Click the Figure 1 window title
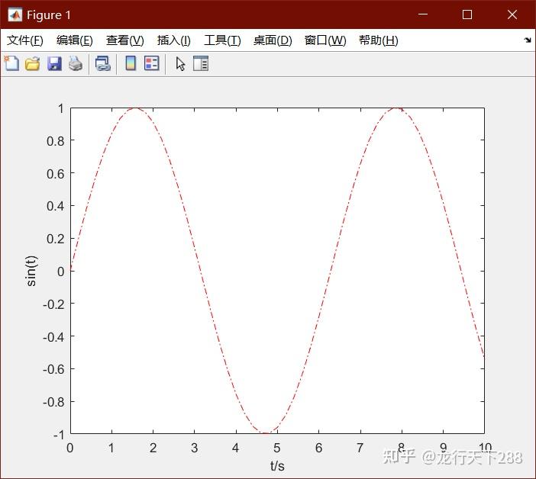 49,15
